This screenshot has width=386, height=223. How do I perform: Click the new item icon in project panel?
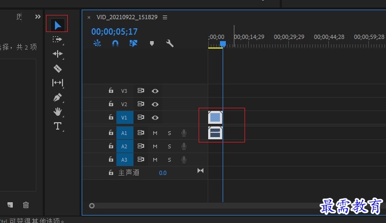click(x=10, y=204)
